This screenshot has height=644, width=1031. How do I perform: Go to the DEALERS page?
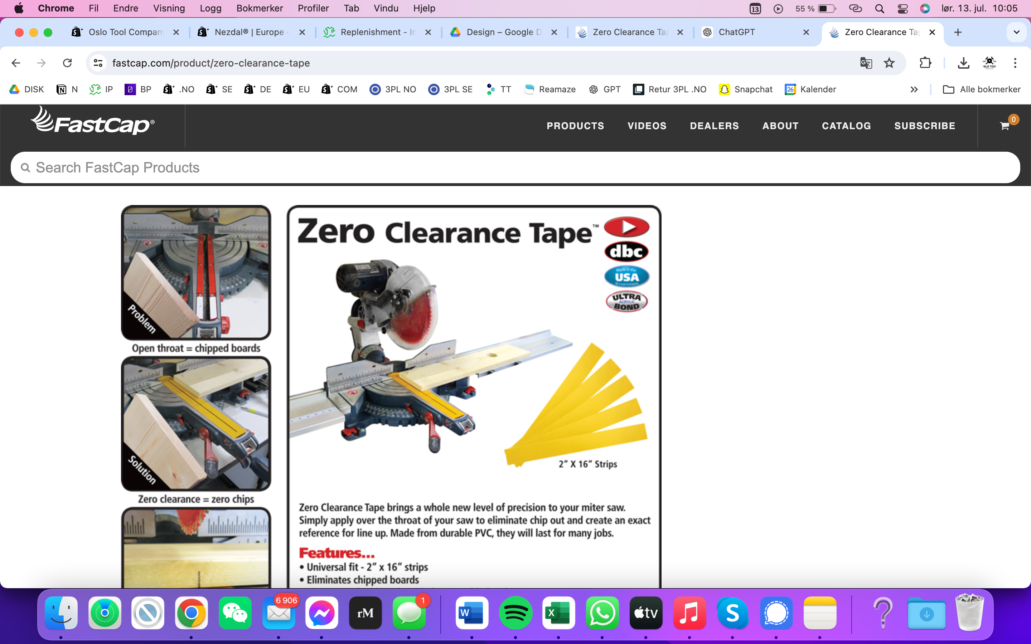point(714,126)
